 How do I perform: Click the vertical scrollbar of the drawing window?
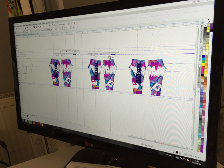click(195, 87)
